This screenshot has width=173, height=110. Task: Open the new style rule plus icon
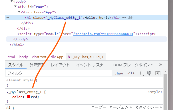pos(140,73)
